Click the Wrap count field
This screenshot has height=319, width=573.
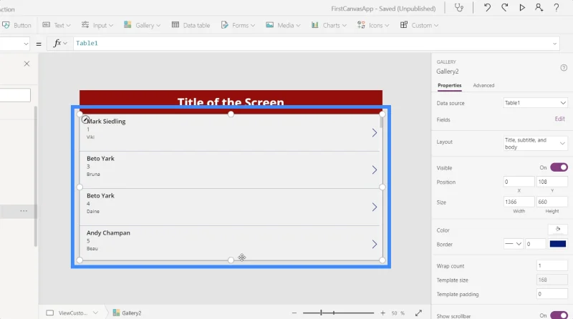pyautogui.click(x=552, y=265)
